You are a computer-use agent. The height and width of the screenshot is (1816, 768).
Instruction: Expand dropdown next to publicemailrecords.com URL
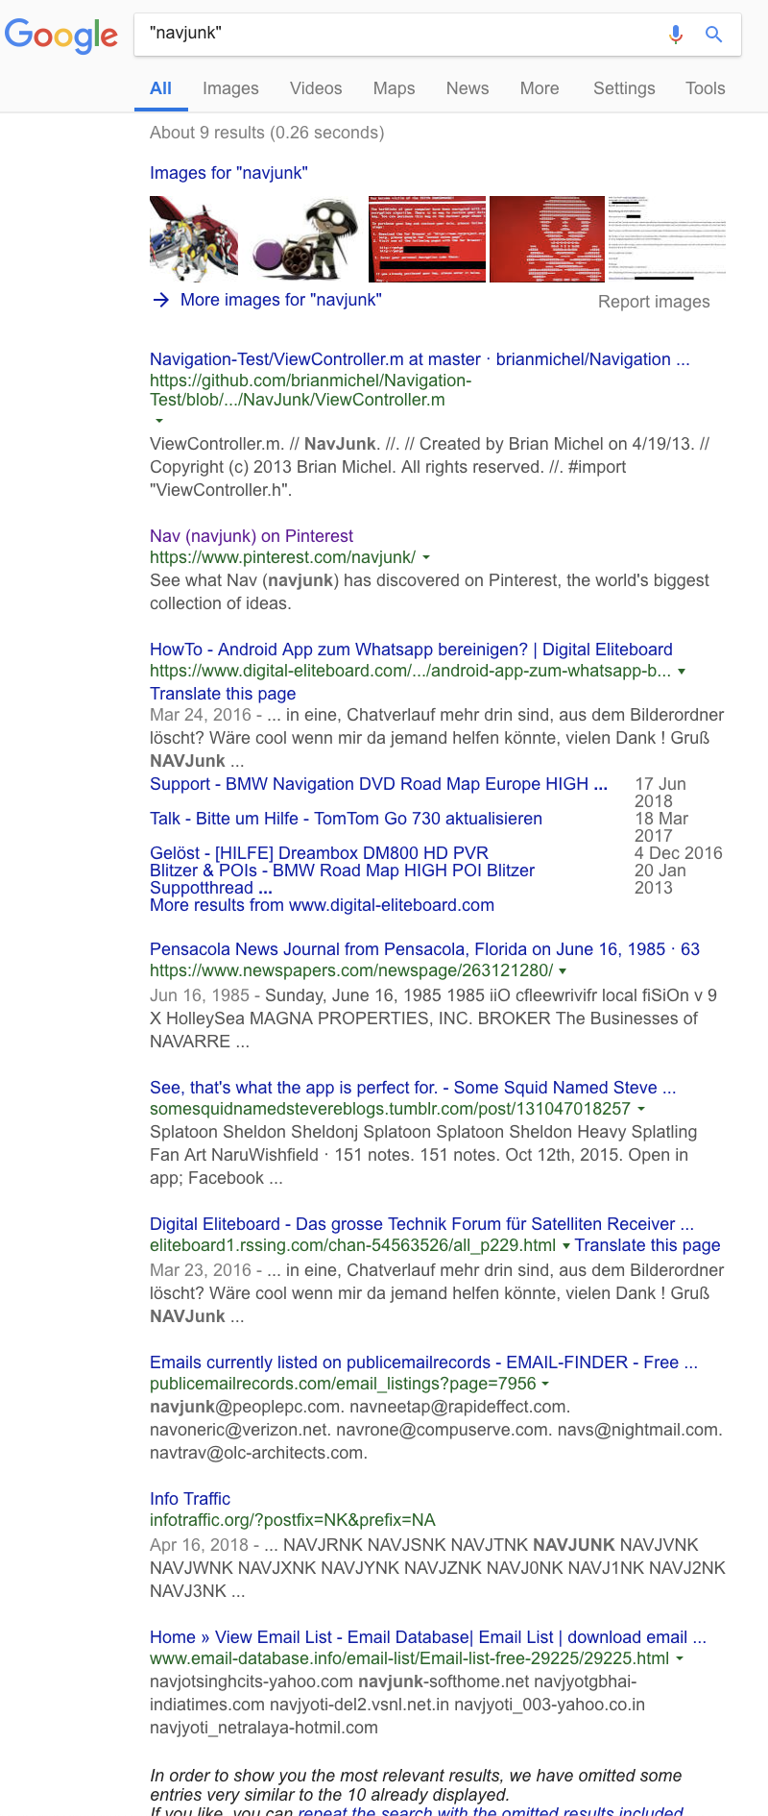(x=545, y=1384)
